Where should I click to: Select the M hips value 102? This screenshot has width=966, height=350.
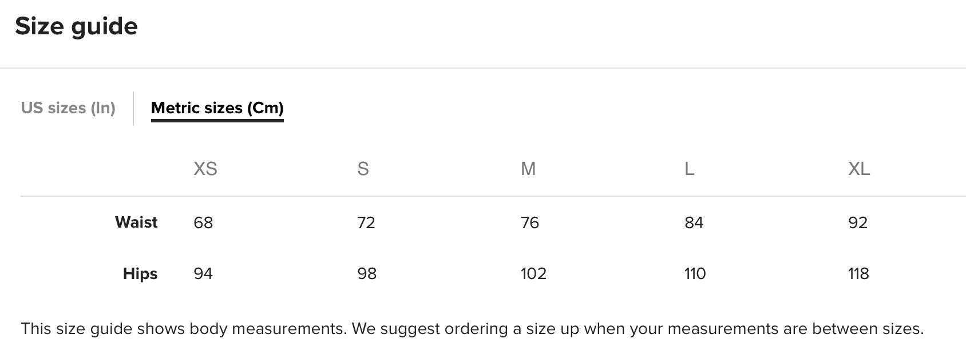click(x=533, y=273)
